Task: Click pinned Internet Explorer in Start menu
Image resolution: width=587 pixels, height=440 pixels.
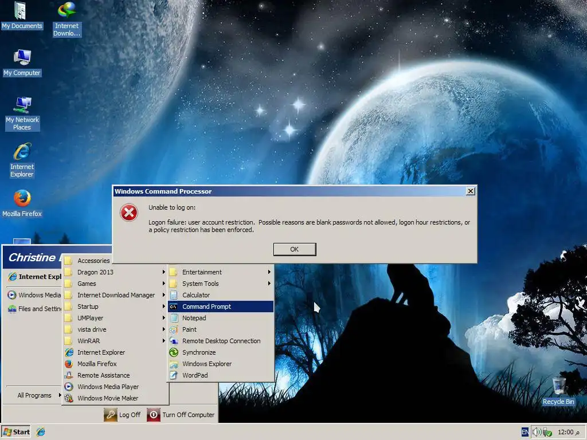Action: 34,277
